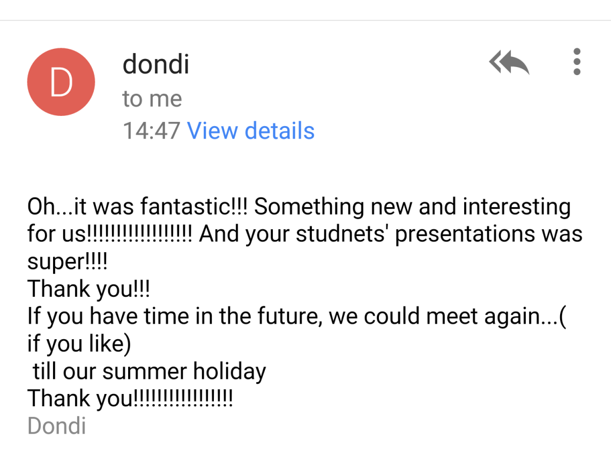The height and width of the screenshot is (453, 611).
Task: Tap the sender name 'dondi'
Action: tap(155, 64)
